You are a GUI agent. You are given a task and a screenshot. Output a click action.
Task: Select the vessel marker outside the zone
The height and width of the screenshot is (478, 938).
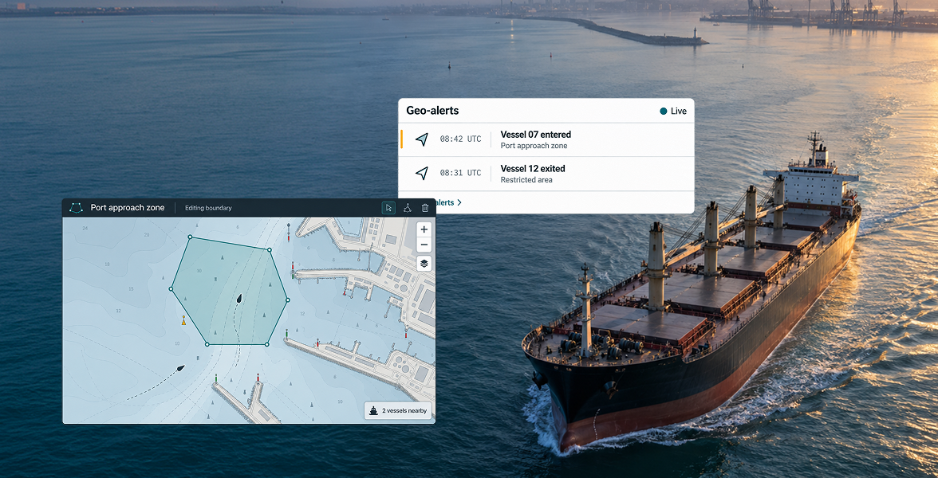point(180,369)
